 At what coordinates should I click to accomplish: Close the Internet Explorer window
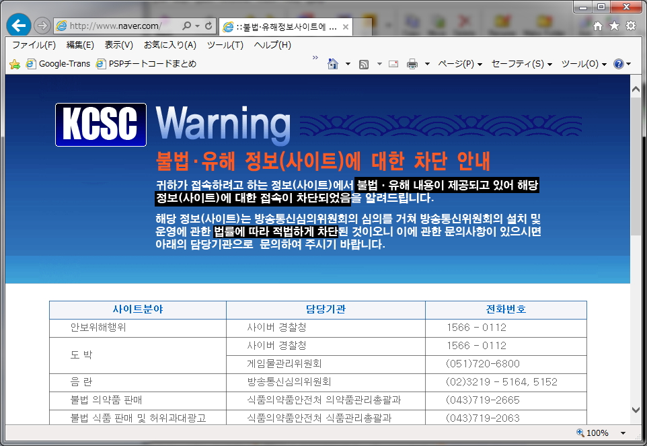626,7
